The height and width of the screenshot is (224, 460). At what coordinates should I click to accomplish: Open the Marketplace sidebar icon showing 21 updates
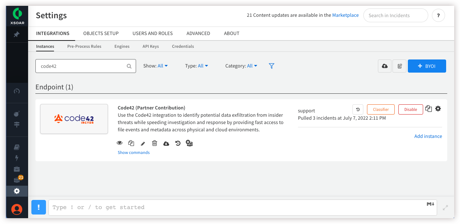point(17,179)
